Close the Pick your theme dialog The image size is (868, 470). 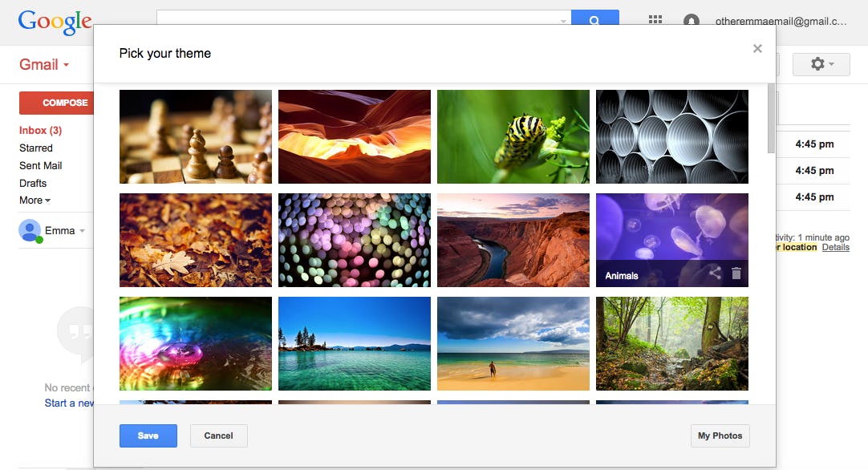tap(757, 49)
